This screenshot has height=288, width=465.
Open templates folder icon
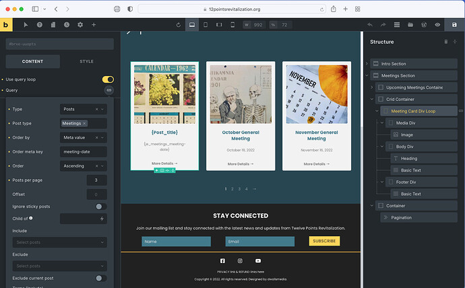[x=410, y=25]
